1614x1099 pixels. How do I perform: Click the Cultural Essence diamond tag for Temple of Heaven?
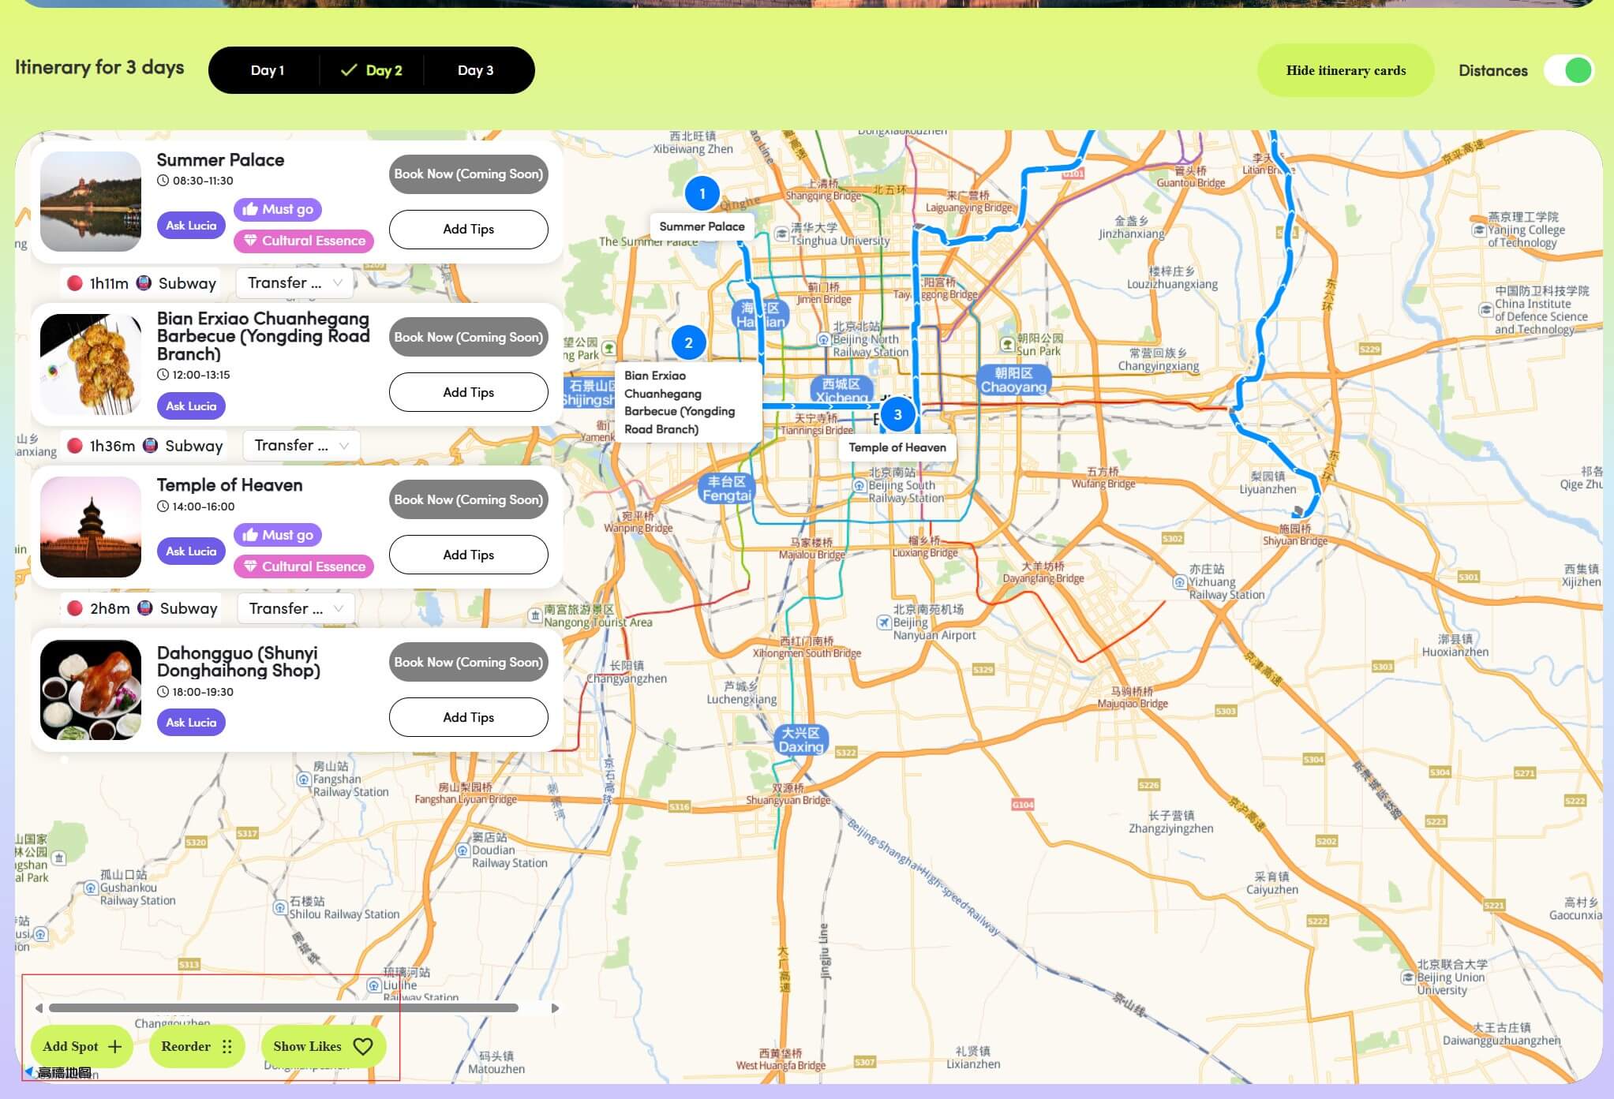304,566
